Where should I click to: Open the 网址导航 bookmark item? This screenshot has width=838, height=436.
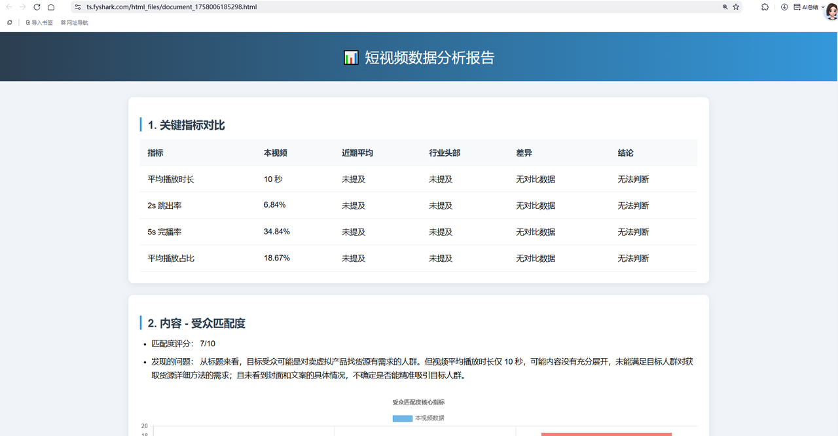(75, 22)
